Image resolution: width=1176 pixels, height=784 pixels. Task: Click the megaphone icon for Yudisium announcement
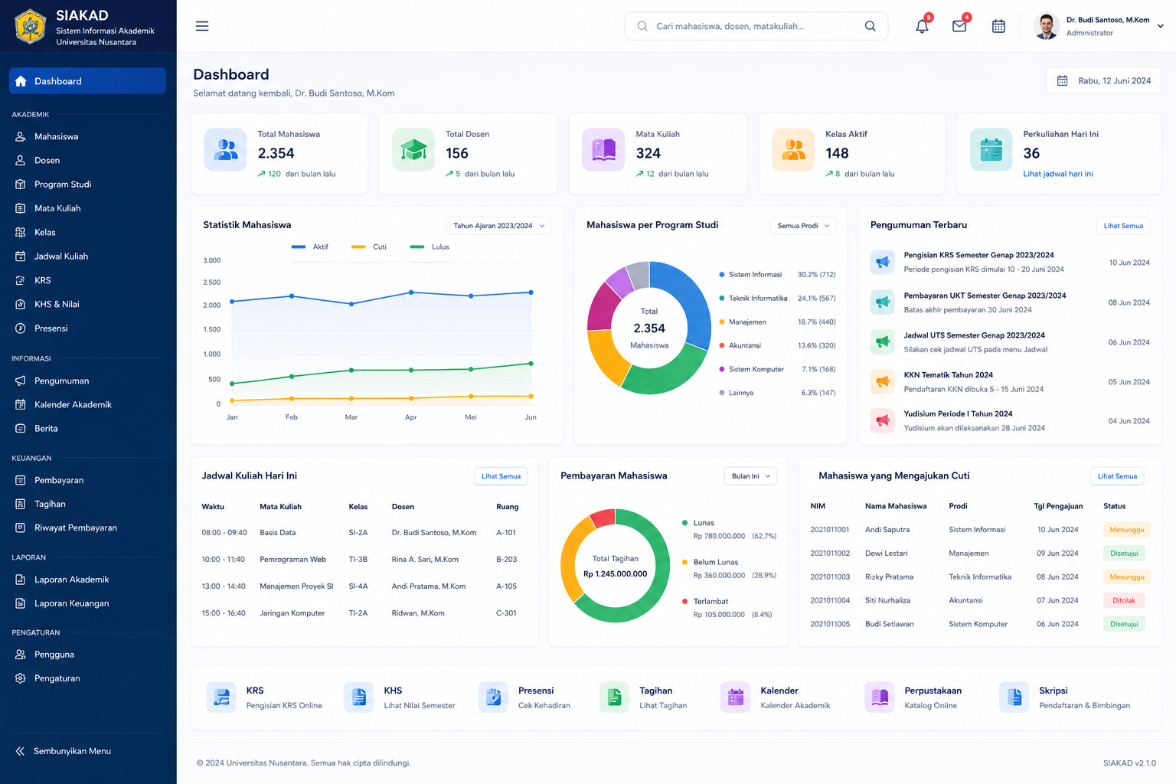[x=883, y=420]
